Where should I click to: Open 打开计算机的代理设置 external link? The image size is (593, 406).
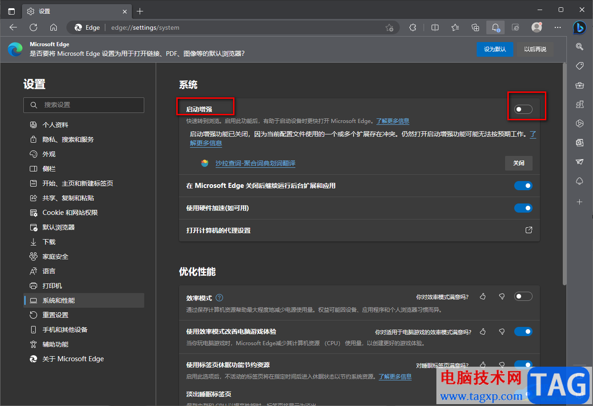pos(529,230)
